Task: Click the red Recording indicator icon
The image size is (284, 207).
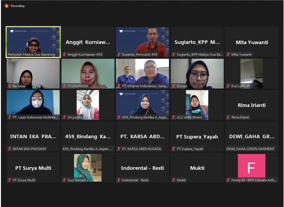Action: click(7, 6)
